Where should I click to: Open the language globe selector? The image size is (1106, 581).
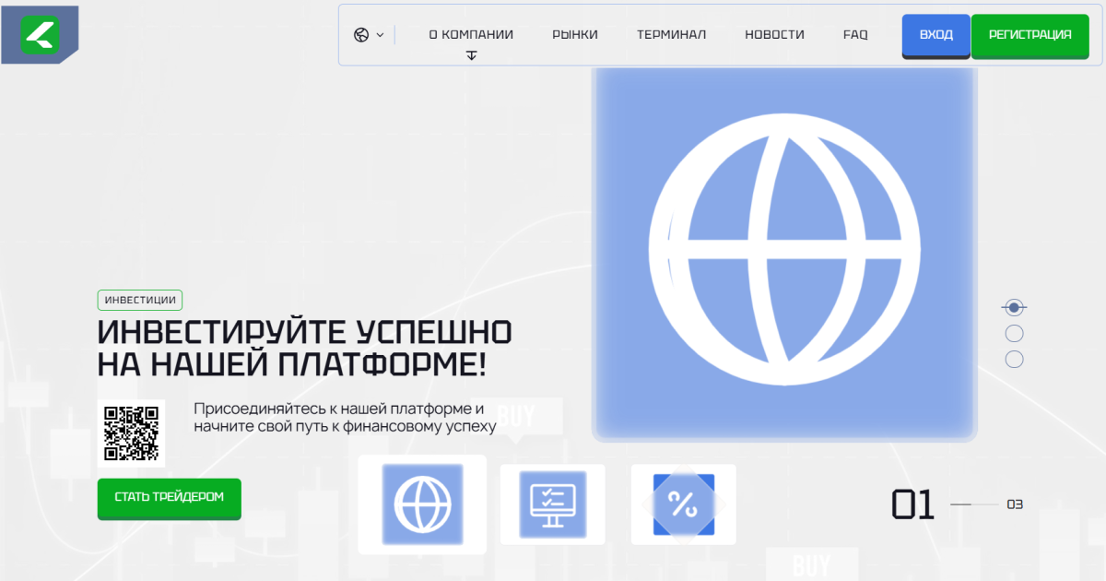[x=361, y=35]
